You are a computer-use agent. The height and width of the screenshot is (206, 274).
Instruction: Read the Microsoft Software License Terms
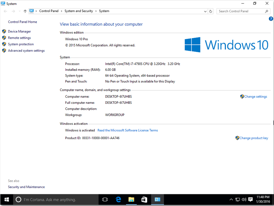pyautogui.click(x=128, y=130)
